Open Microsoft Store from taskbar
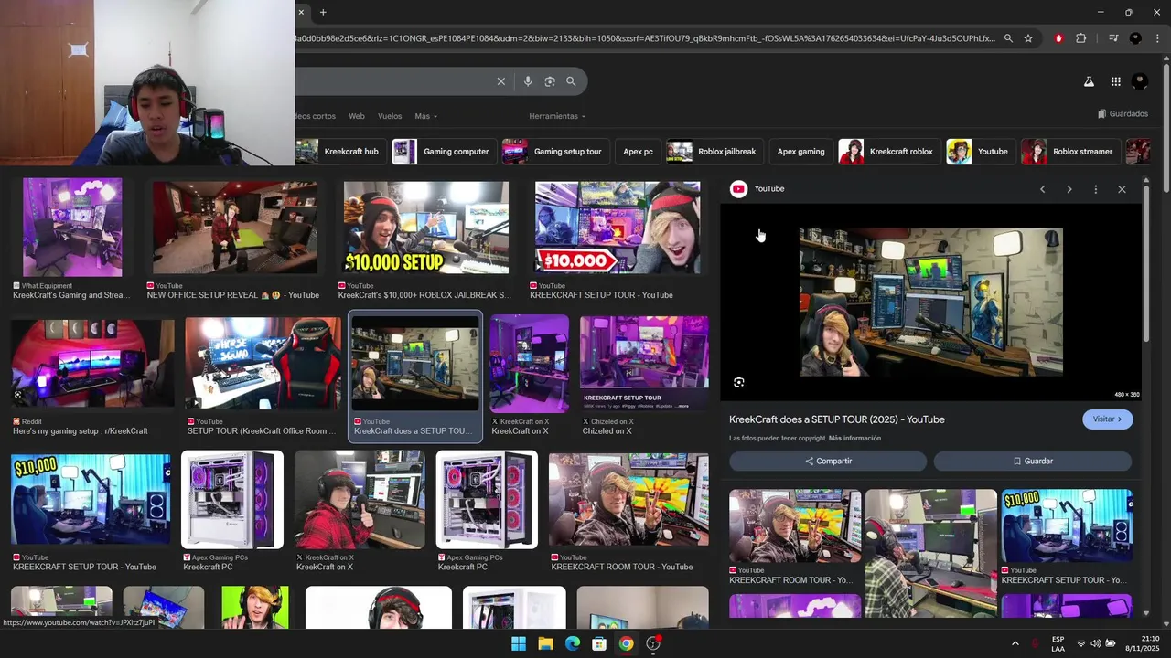 point(599,643)
